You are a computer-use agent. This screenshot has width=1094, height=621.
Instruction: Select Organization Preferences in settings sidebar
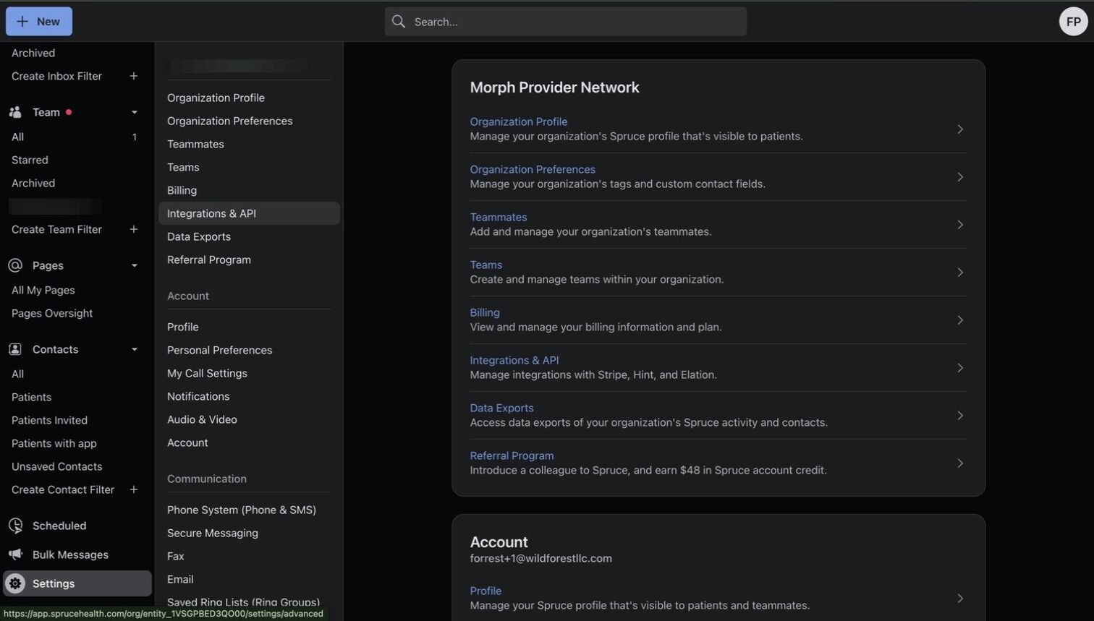(x=230, y=121)
